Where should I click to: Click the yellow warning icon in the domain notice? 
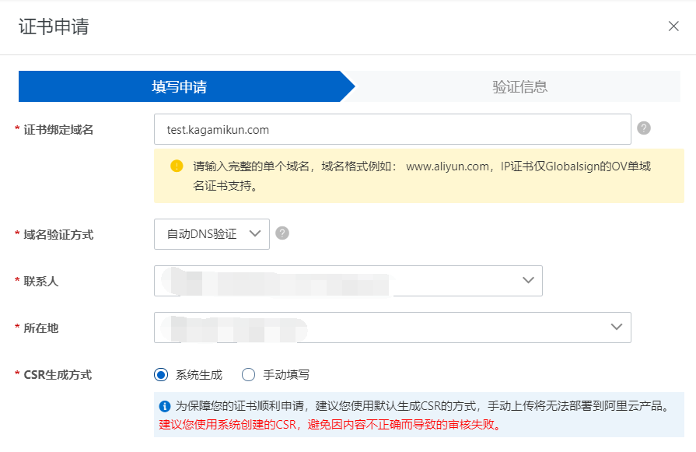[x=177, y=166]
